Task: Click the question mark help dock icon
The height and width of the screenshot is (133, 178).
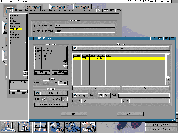Action: pos(8,127)
